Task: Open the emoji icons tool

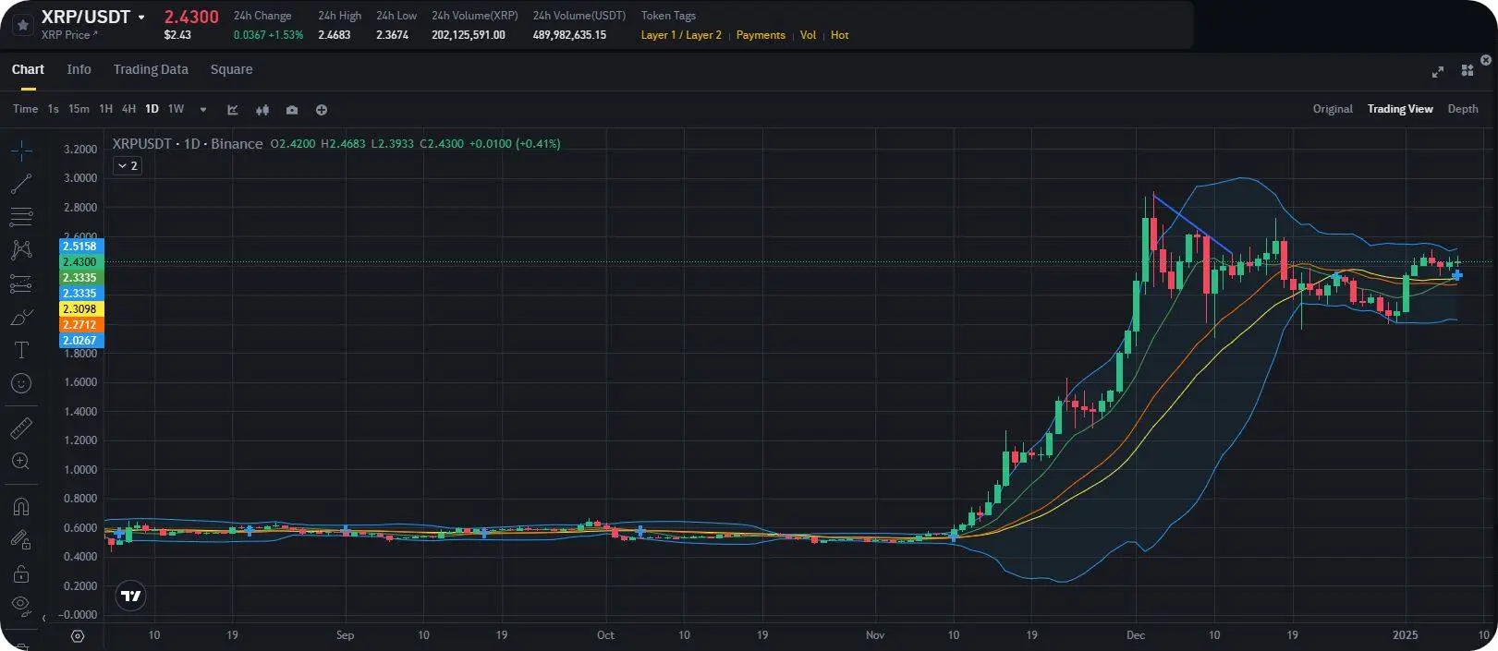Action: tap(21, 383)
